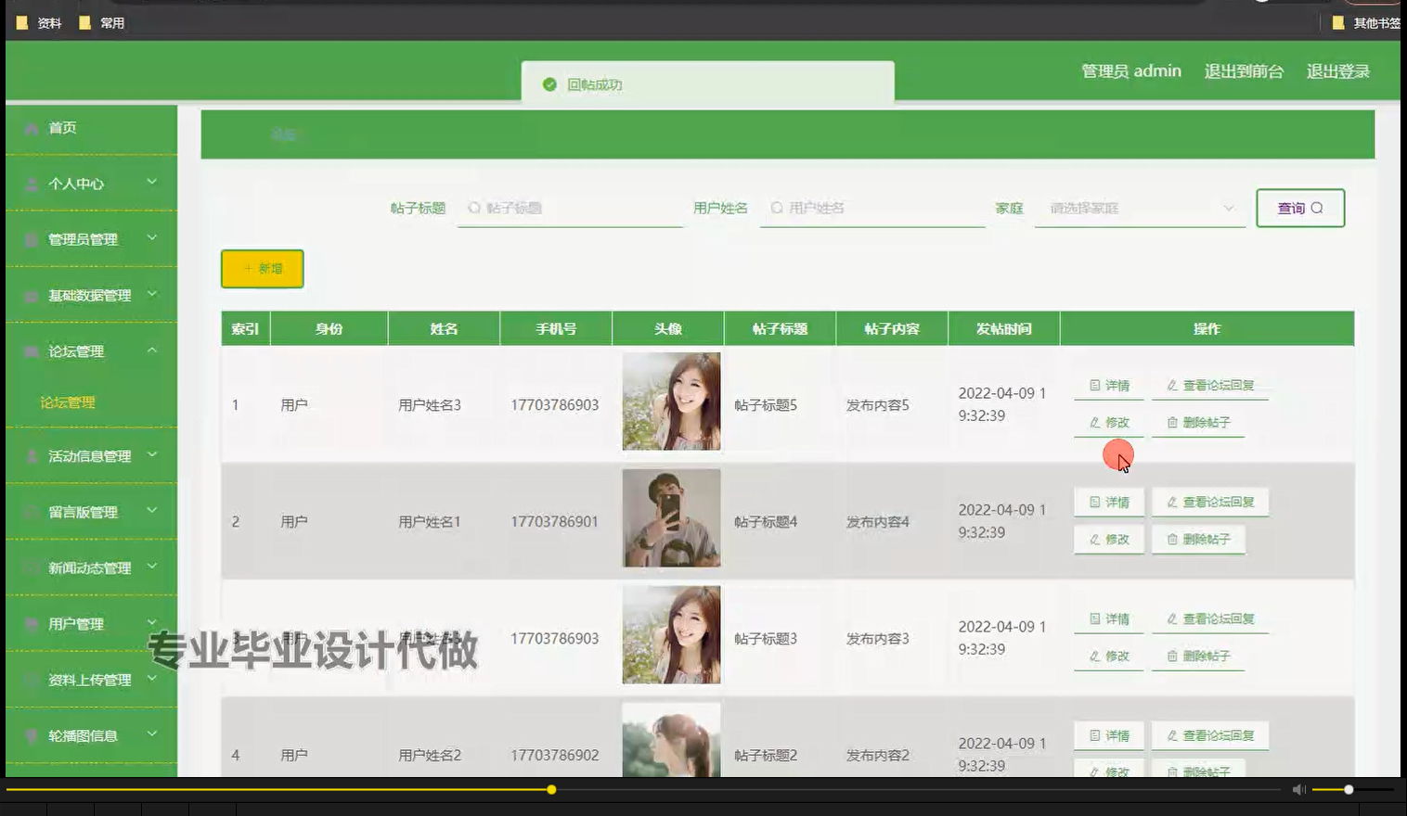Open the 请选择家庭 dropdown
This screenshot has width=1407, height=816.
click(x=1139, y=208)
